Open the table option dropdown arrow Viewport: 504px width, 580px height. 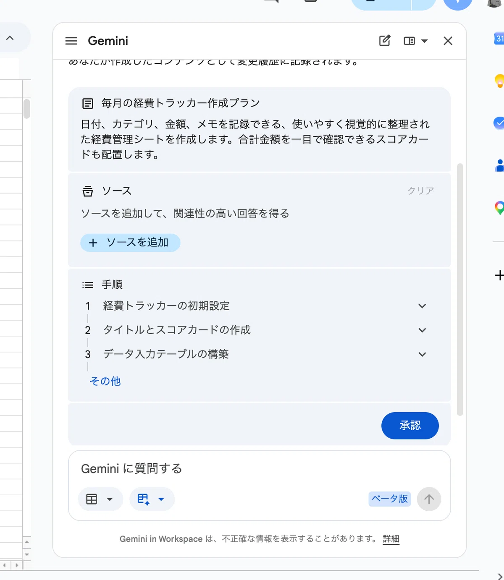[110, 499]
